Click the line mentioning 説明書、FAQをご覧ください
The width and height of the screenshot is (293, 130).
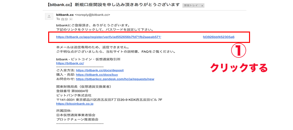coord(116,51)
